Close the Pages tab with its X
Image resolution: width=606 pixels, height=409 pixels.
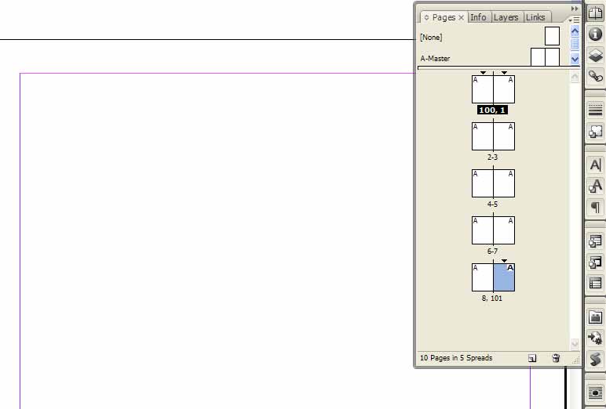(x=461, y=18)
